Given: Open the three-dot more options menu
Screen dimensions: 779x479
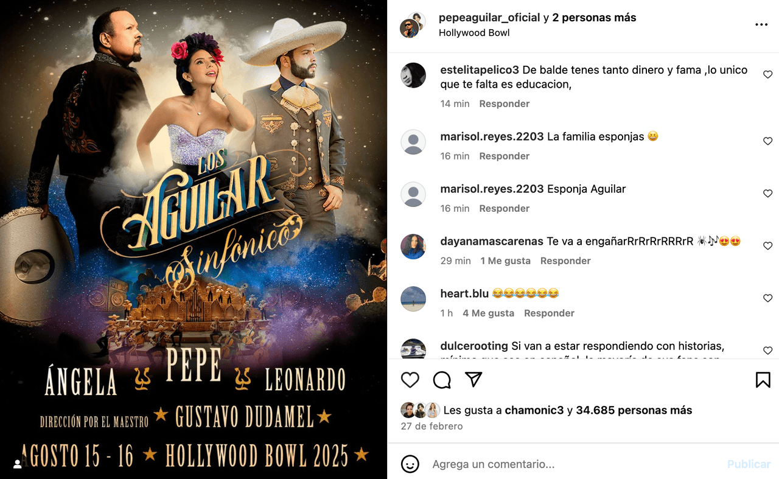Looking at the screenshot, I should coord(761,24).
